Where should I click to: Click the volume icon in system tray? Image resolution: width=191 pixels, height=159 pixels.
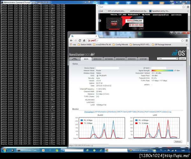pyautogui.click(x=176, y=150)
